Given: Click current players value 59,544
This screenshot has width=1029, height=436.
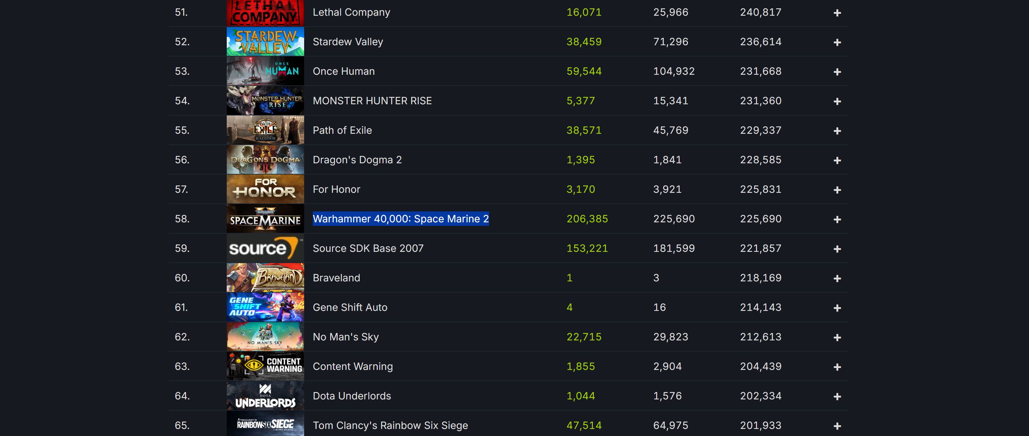Looking at the screenshot, I should 584,72.
